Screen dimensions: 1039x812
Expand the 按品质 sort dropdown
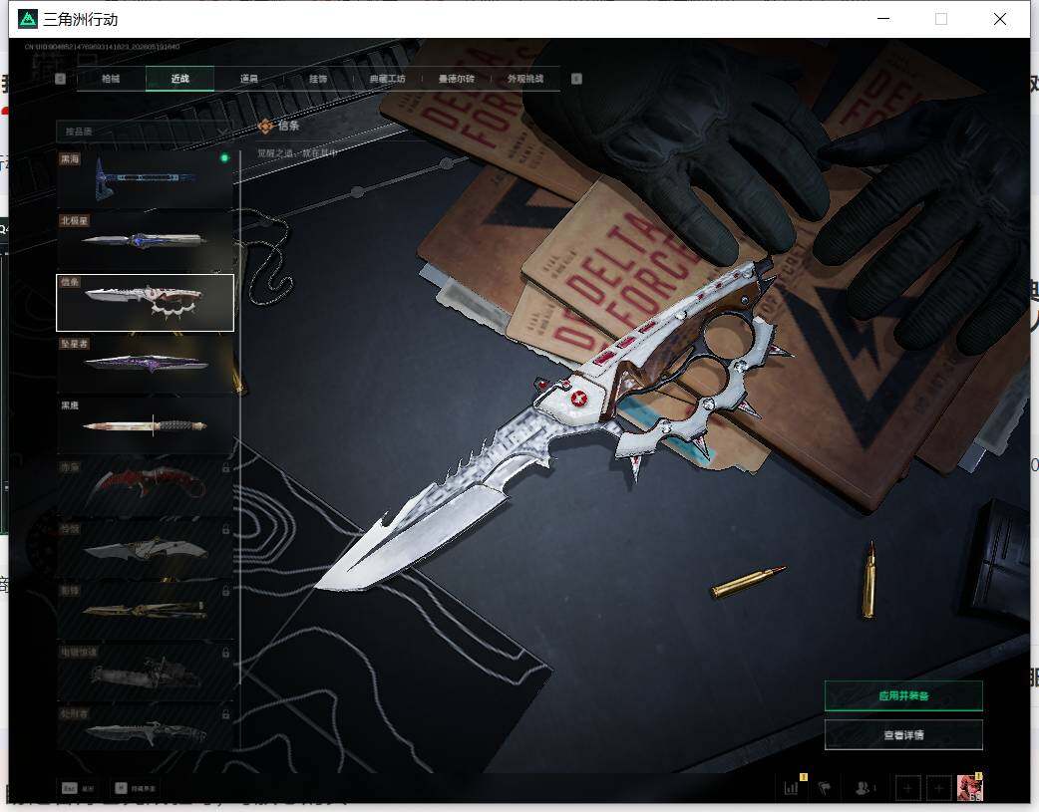pos(144,132)
